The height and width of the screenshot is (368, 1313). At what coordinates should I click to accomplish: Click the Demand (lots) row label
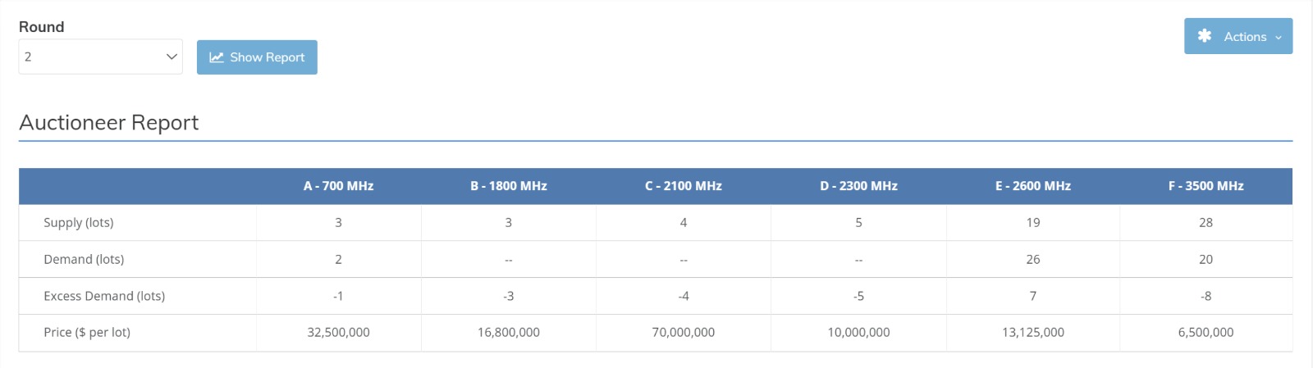click(84, 259)
